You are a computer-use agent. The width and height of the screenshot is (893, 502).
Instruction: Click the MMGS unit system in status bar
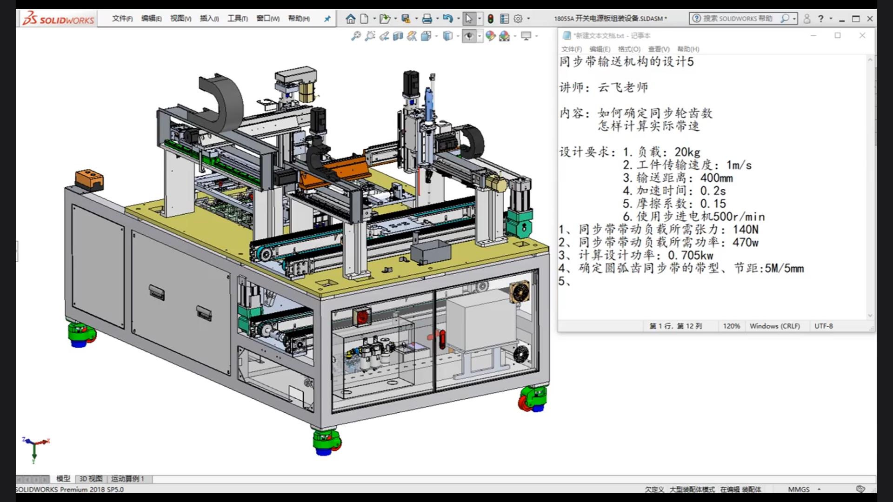(x=799, y=489)
